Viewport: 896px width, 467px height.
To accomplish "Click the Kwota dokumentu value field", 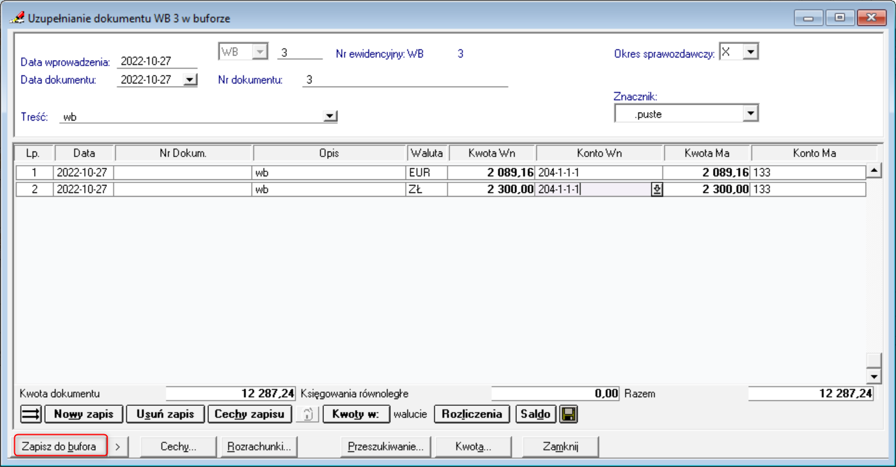I will (231, 393).
